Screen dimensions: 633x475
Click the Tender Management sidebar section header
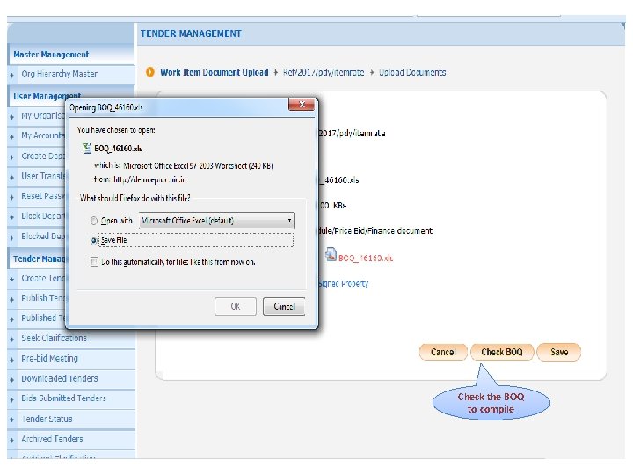point(39,259)
